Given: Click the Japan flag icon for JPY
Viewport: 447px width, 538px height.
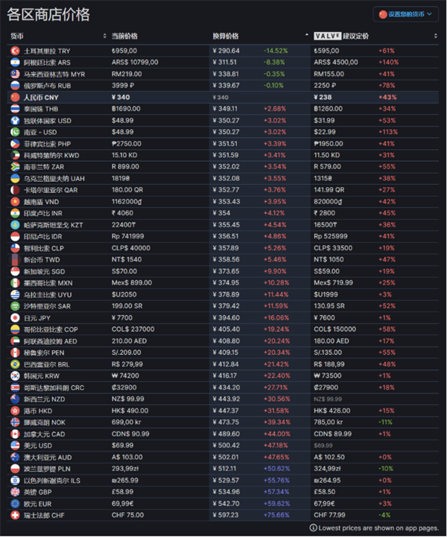Looking at the screenshot, I should [x=15, y=318].
